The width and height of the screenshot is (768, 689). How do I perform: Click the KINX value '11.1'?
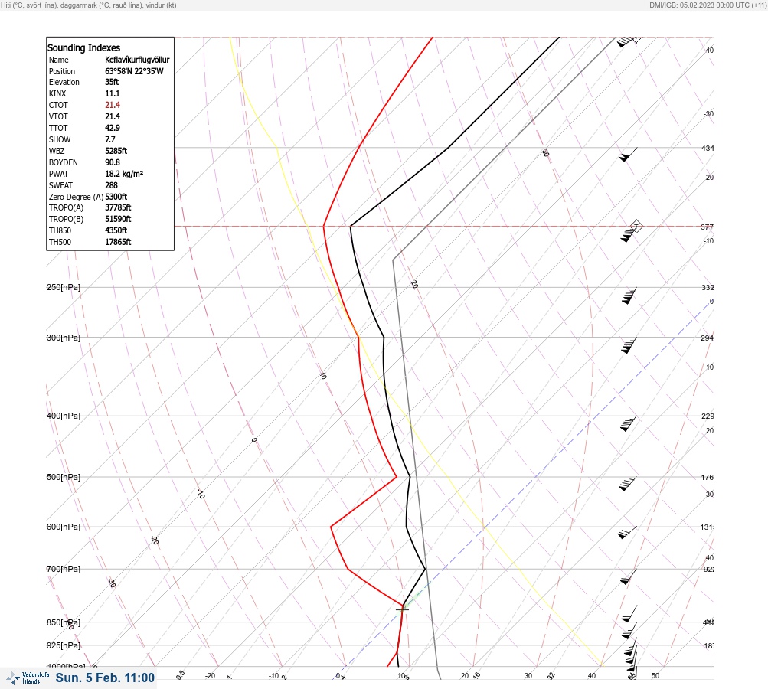(112, 93)
